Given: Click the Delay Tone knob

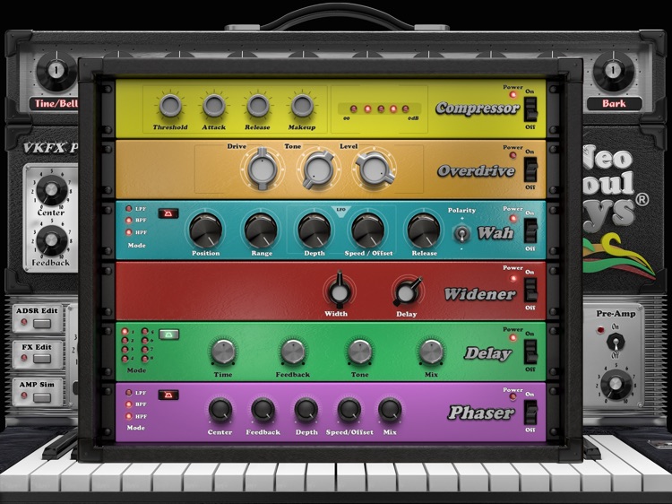Looking at the screenshot, I should coord(359,352).
